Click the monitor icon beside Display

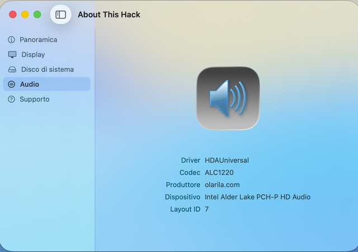point(12,55)
